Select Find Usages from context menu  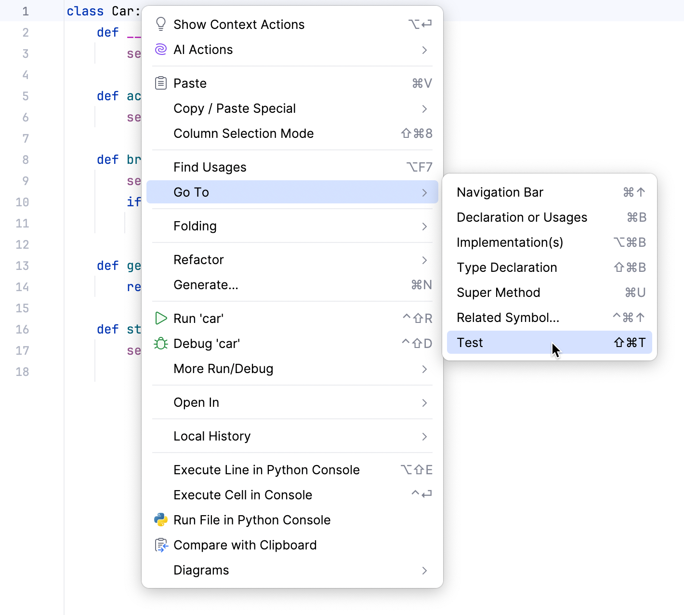[210, 167]
